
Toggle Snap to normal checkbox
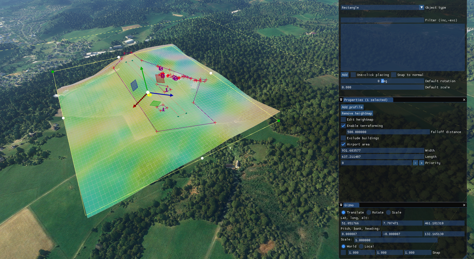[x=394, y=75]
